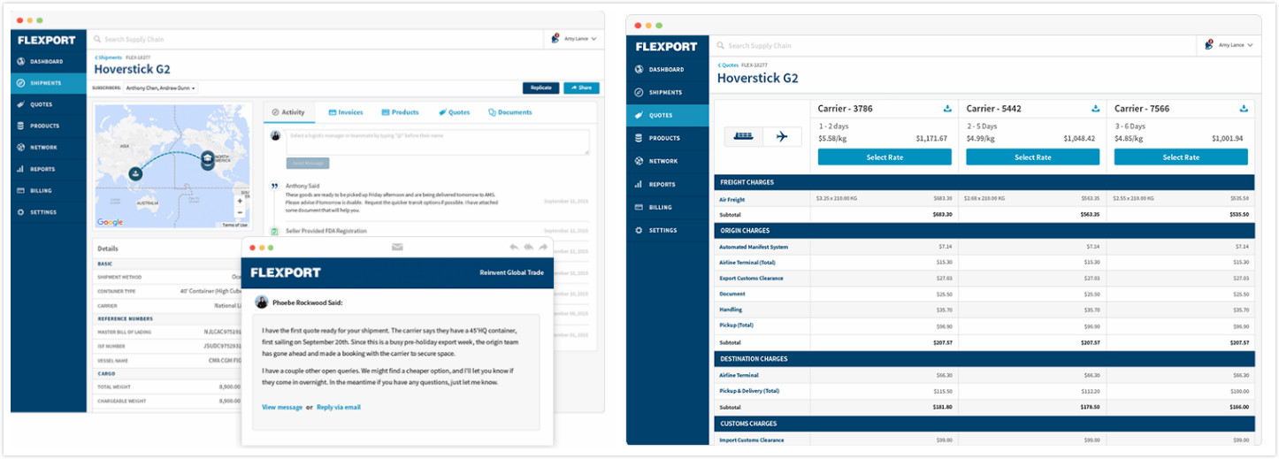
Task: Expand the Subscribers dropdown (Anthony Chen, Andrew Dunn)
Action: (160, 88)
